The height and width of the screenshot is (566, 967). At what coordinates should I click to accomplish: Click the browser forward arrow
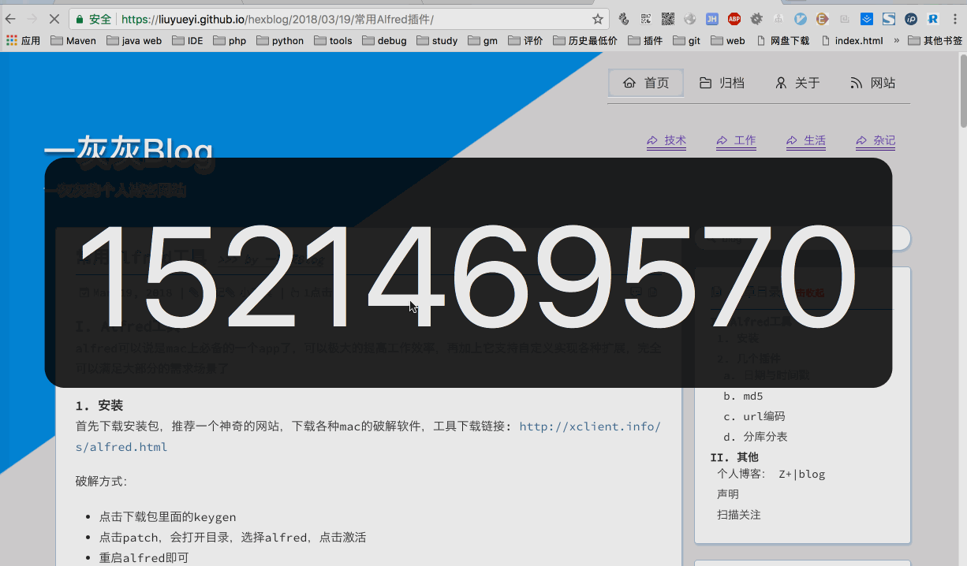coord(32,19)
